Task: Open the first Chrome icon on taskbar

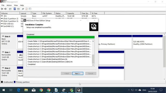Action: pos(41,90)
